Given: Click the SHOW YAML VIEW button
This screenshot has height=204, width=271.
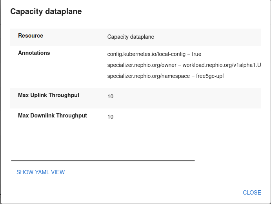Looking at the screenshot, I should 40,172.
